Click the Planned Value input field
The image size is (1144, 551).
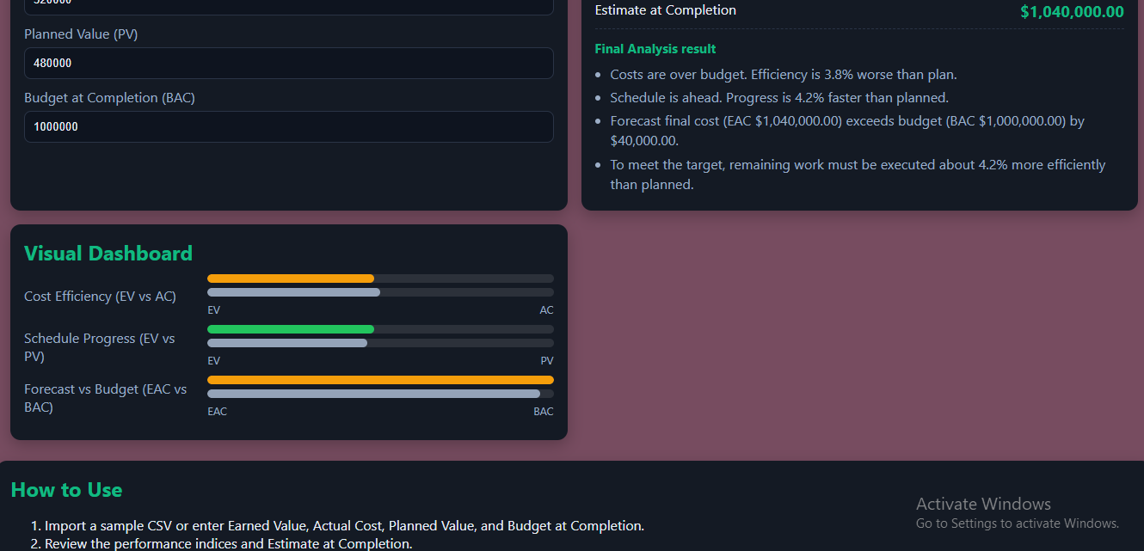pos(288,64)
